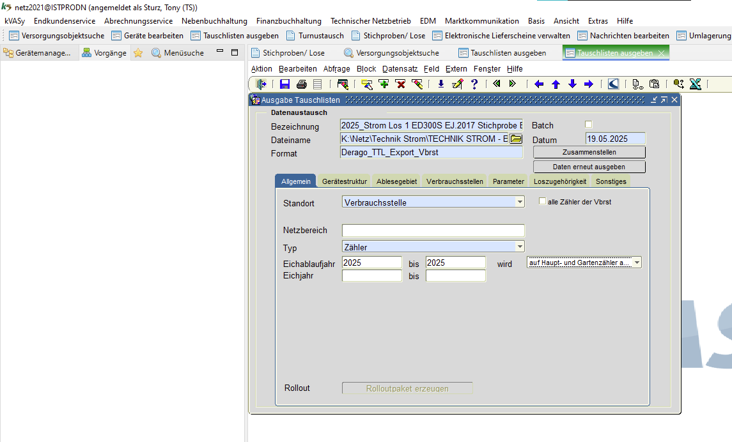
Task: Click the Netzbereich input field
Action: point(433,231)
